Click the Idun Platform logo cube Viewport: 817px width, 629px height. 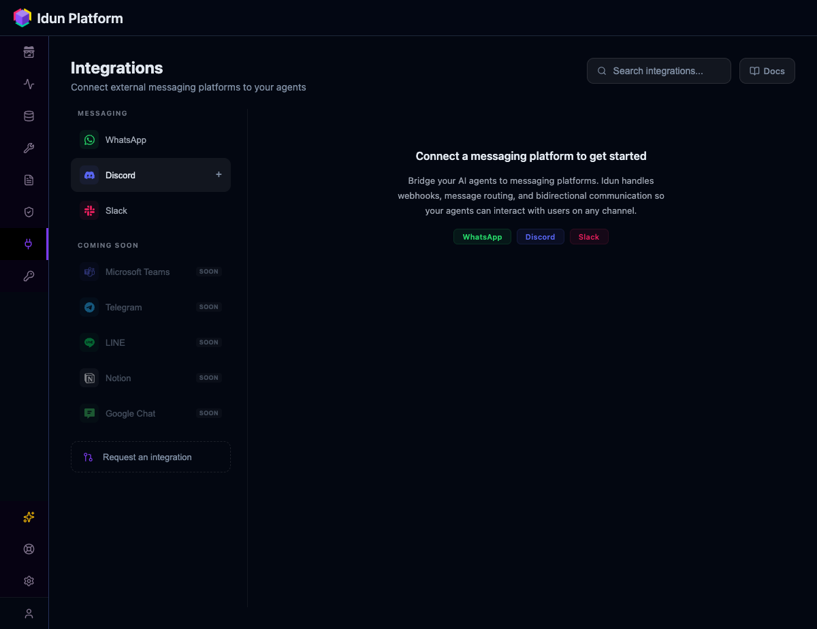pyautogui.click(x=22, y=17)
